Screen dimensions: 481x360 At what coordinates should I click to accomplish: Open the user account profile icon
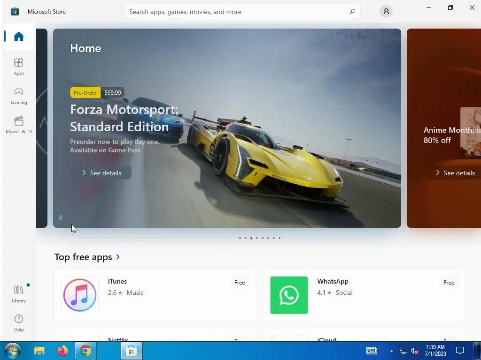(x=386, y=12)
